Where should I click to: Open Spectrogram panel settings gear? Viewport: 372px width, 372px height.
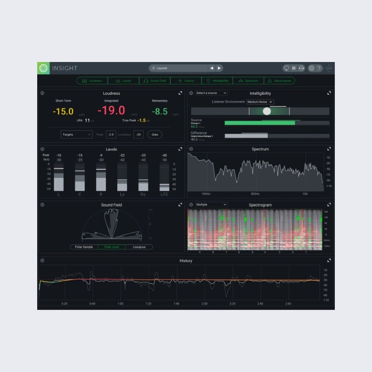coord(191,205)
